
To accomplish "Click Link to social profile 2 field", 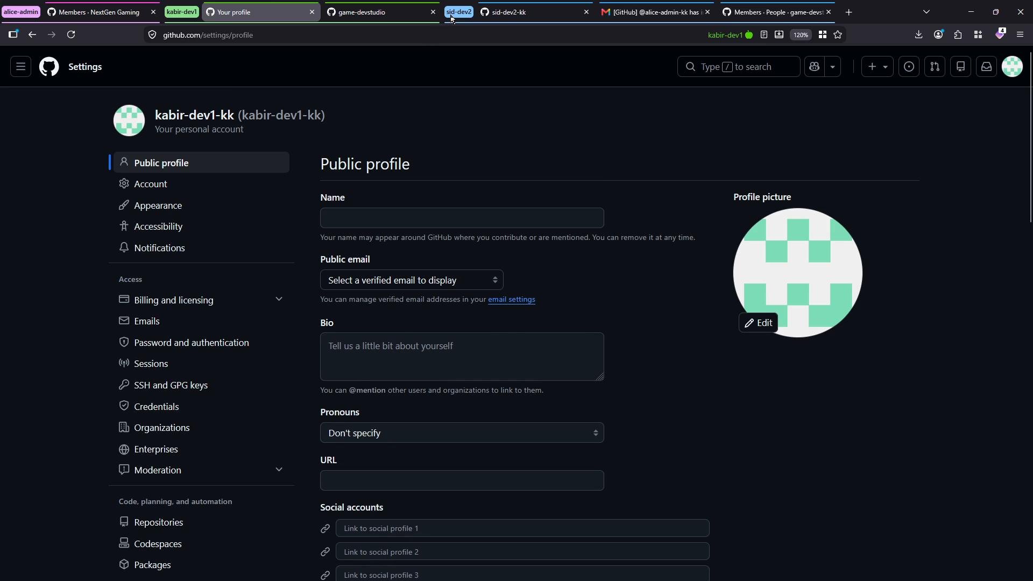I will 522,552.
